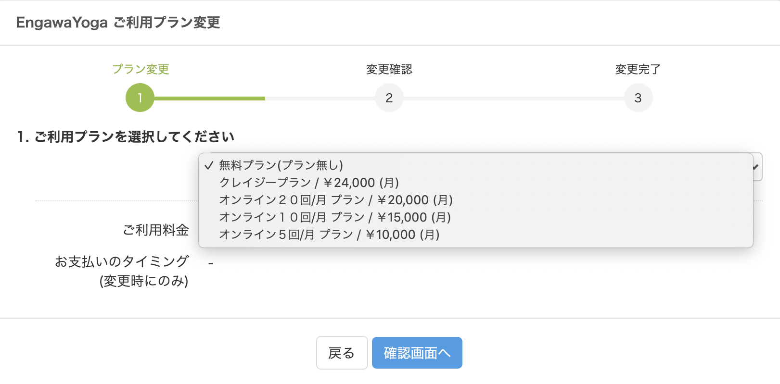Click the green progress bar segment
This screenshot has width=780, height=384.
209,99
